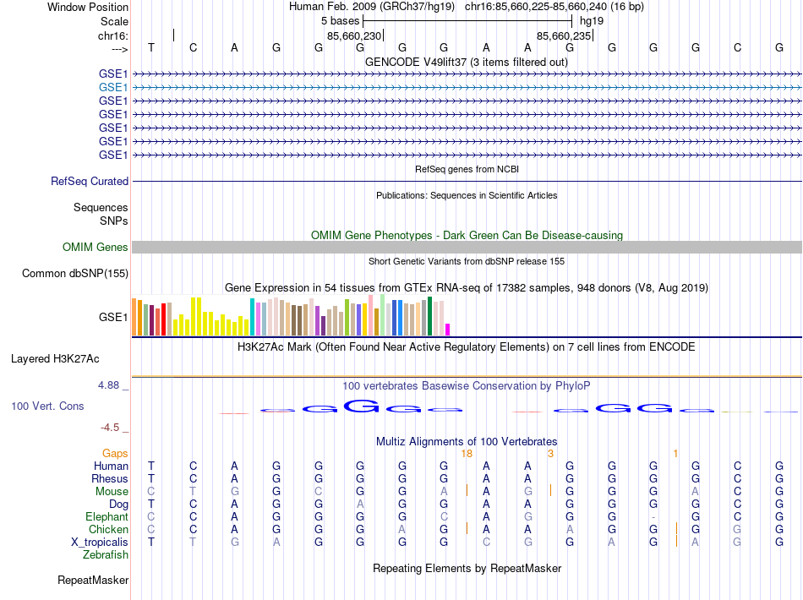Select the Scale track label
803x600 pixels.
(114, 21)
